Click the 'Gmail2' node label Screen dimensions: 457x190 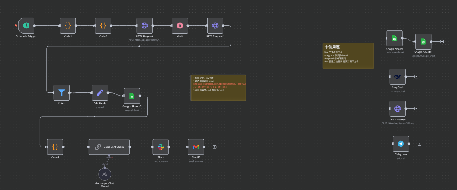[196, 157]
